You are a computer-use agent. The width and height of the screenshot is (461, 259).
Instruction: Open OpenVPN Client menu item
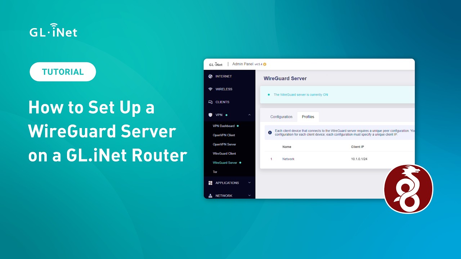pyautogui.click(x=224, y=135)
